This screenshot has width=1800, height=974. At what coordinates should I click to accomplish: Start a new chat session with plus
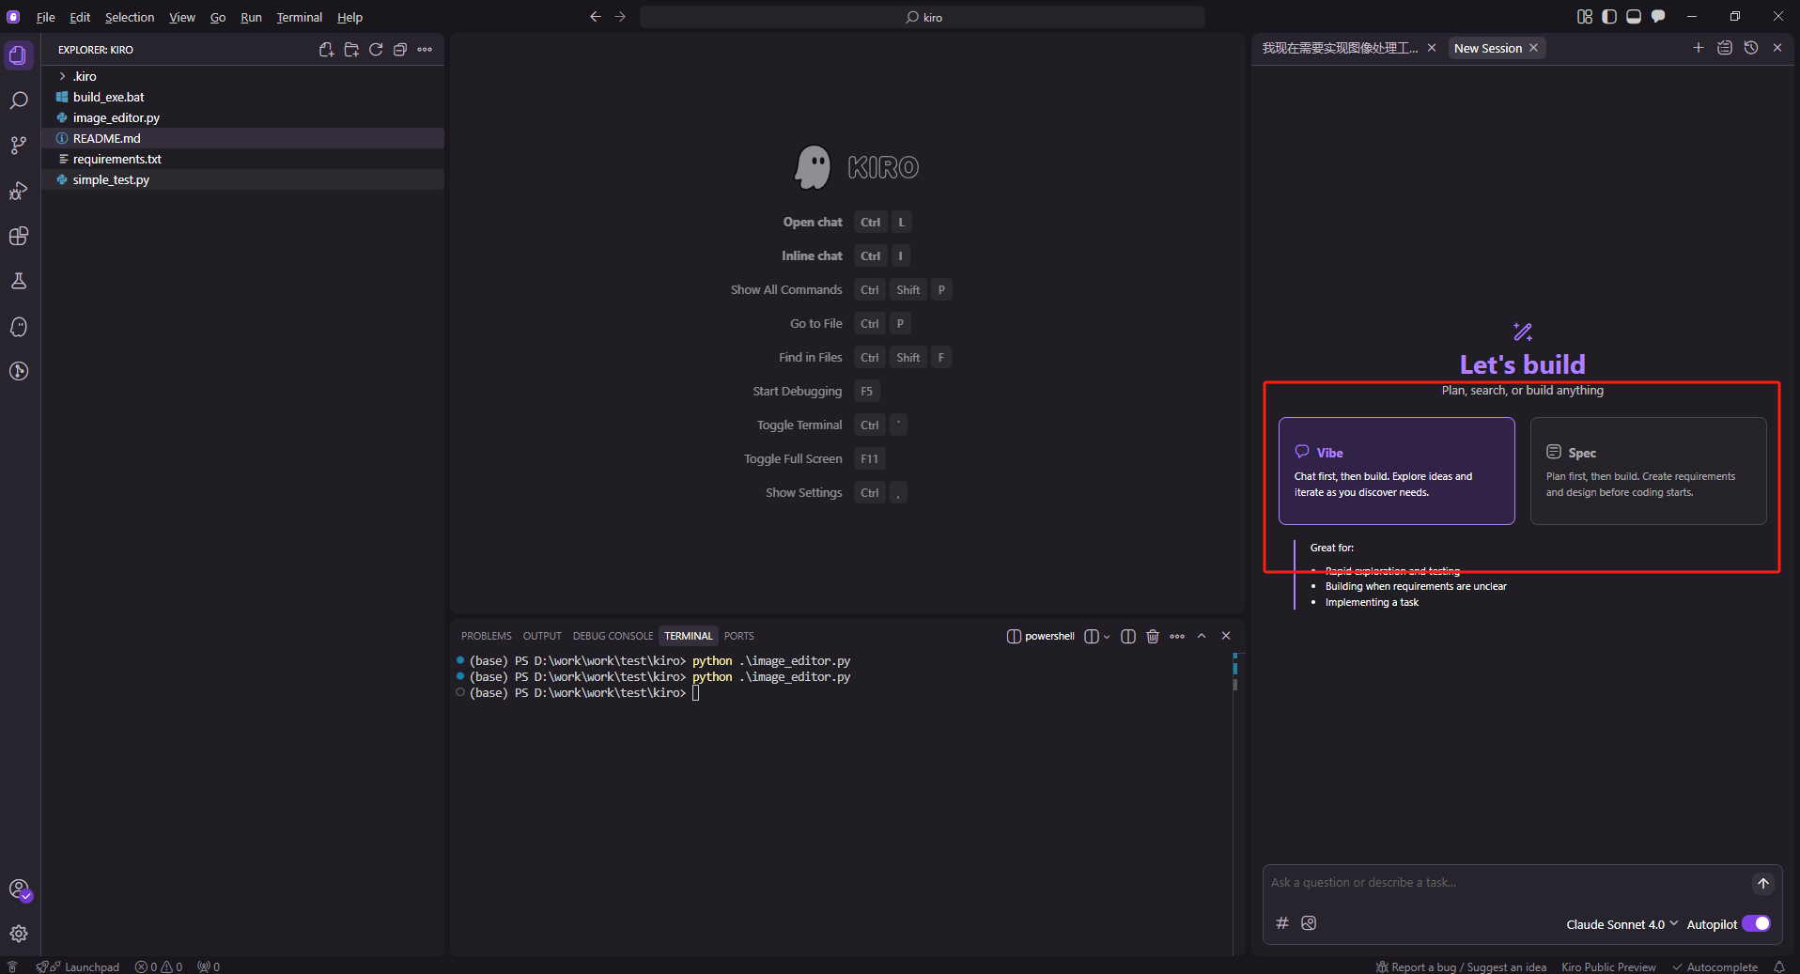1699,48
